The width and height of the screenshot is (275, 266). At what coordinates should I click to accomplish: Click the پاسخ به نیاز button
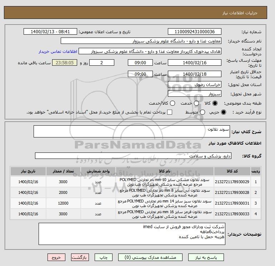pos(206,257)
